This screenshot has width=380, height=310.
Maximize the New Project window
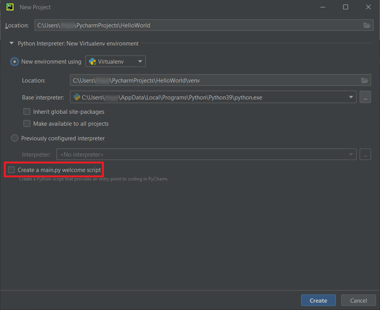point(346,7)
